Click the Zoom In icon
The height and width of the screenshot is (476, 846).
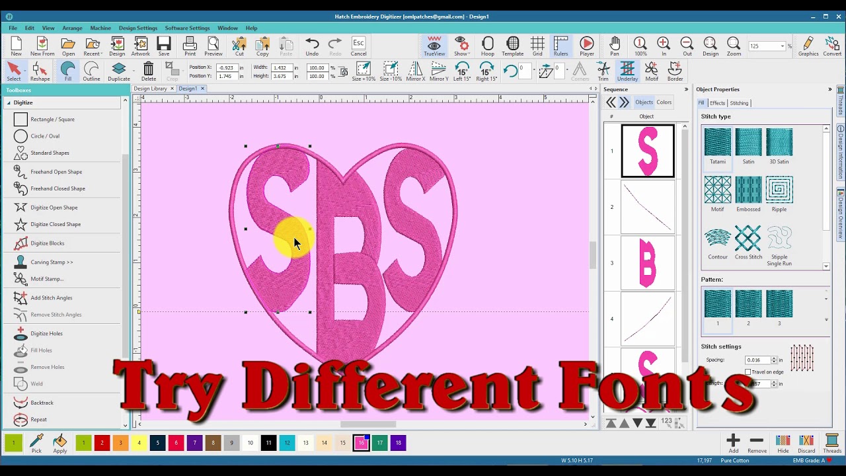point(664,46)
